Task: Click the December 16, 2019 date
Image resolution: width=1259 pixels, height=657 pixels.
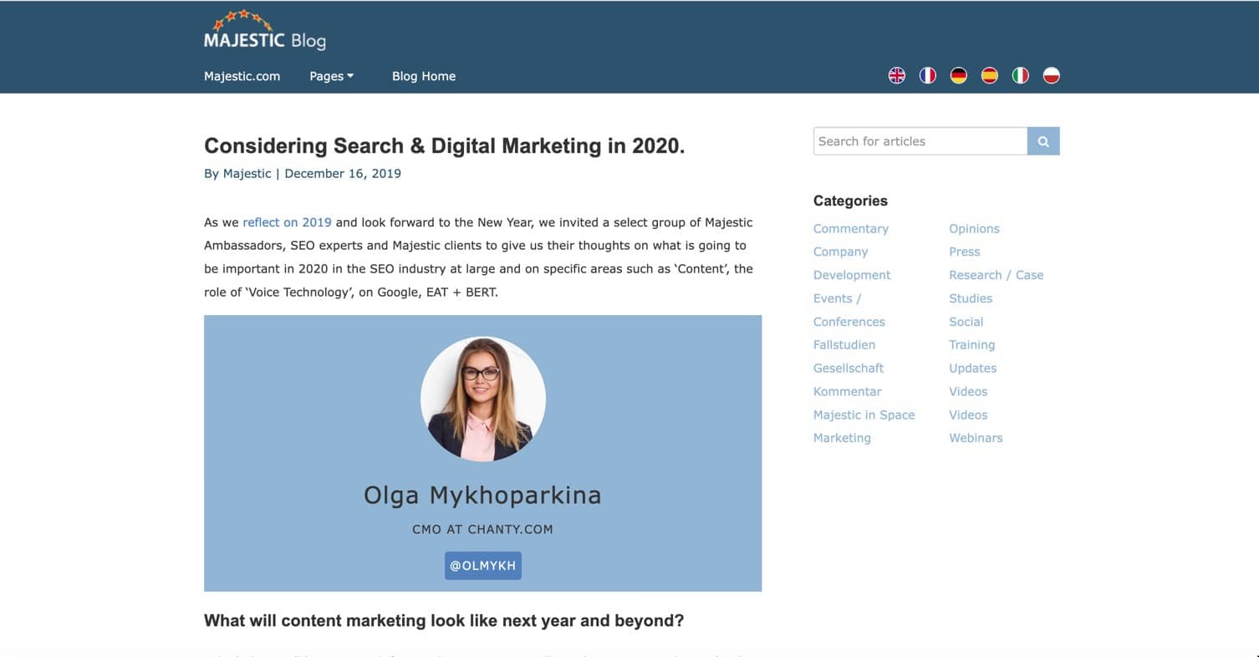Action: coord(343,174)
